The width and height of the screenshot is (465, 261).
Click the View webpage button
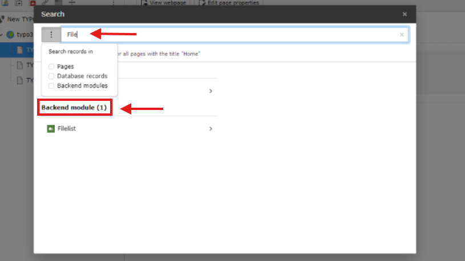pos(164,3)
